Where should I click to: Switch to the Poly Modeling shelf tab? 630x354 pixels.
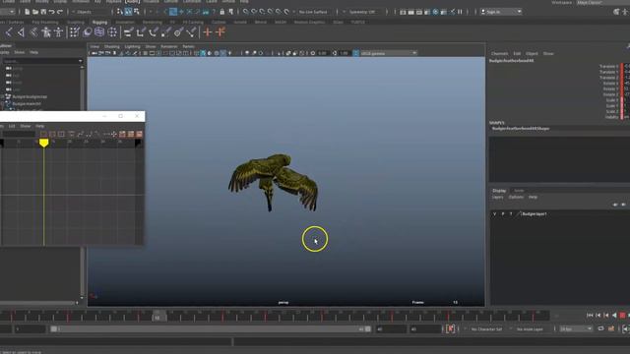tap(45, 22)
